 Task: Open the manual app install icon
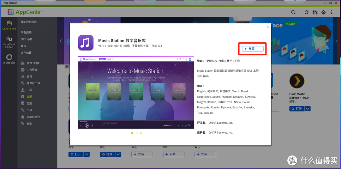coord(315,12)
